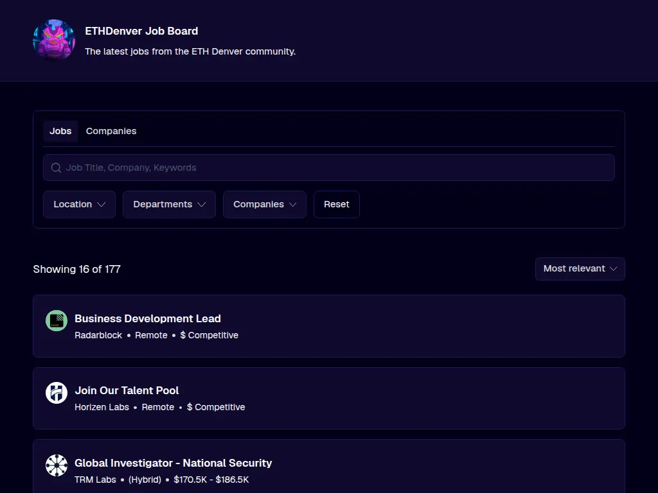This screenshot has width=658, height=493.
Task: Open the Most relevant sort dropdown
Action: click(x=580, y=269)
